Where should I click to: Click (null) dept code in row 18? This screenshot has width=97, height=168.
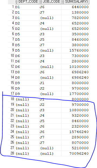[x=22, y=99]
